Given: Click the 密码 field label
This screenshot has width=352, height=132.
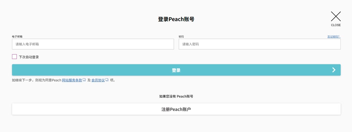Looking at the screenshot, I should pyautogui.click(x=181, y=37).
